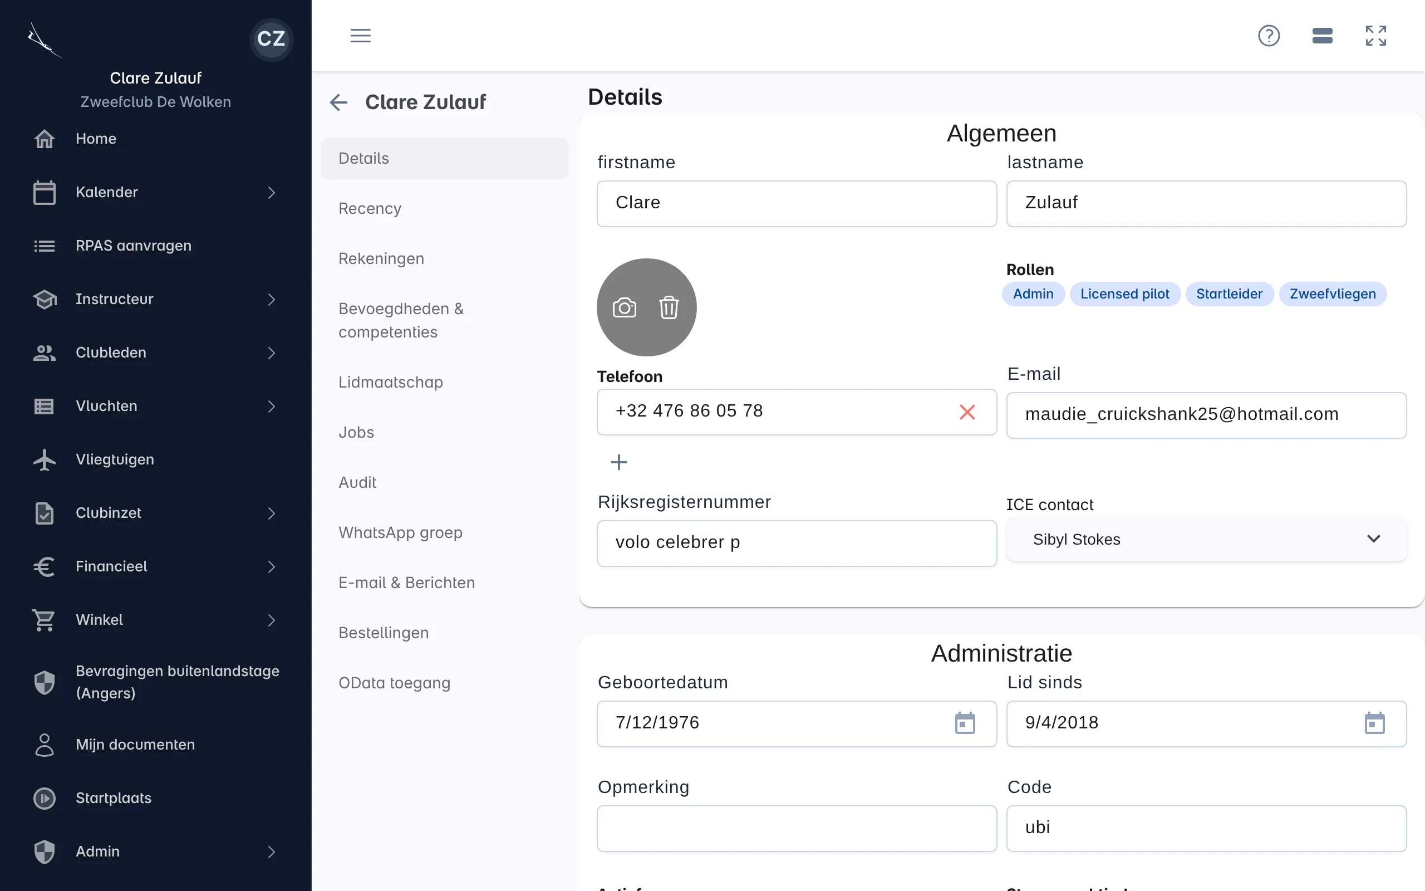Open Vliegtuigen airplane menu item
Image resolution: width=1425 pixels, height=891 pixels.
point(155,459)
